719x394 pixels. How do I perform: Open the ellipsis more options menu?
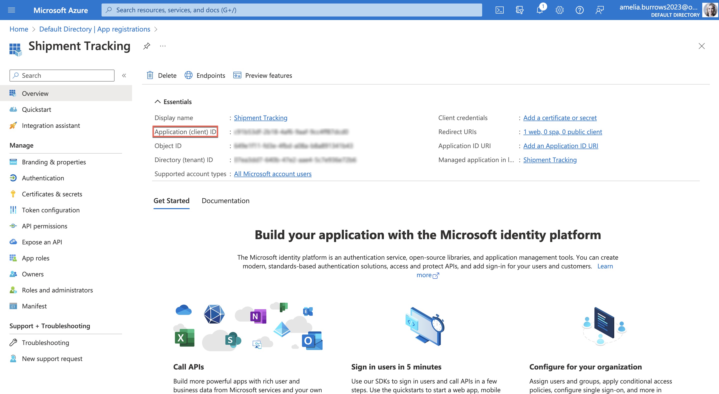click(x=163, y=46)
